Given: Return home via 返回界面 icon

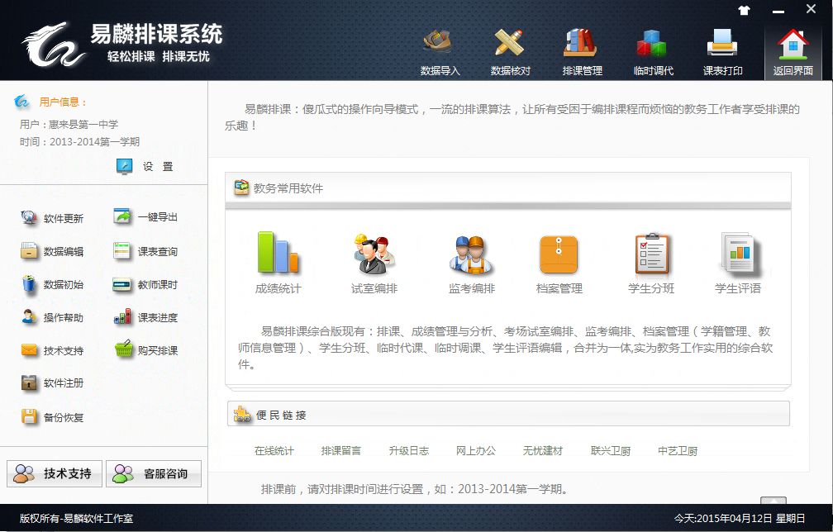Looking at the screenshot, I should [x=793, y=51].
